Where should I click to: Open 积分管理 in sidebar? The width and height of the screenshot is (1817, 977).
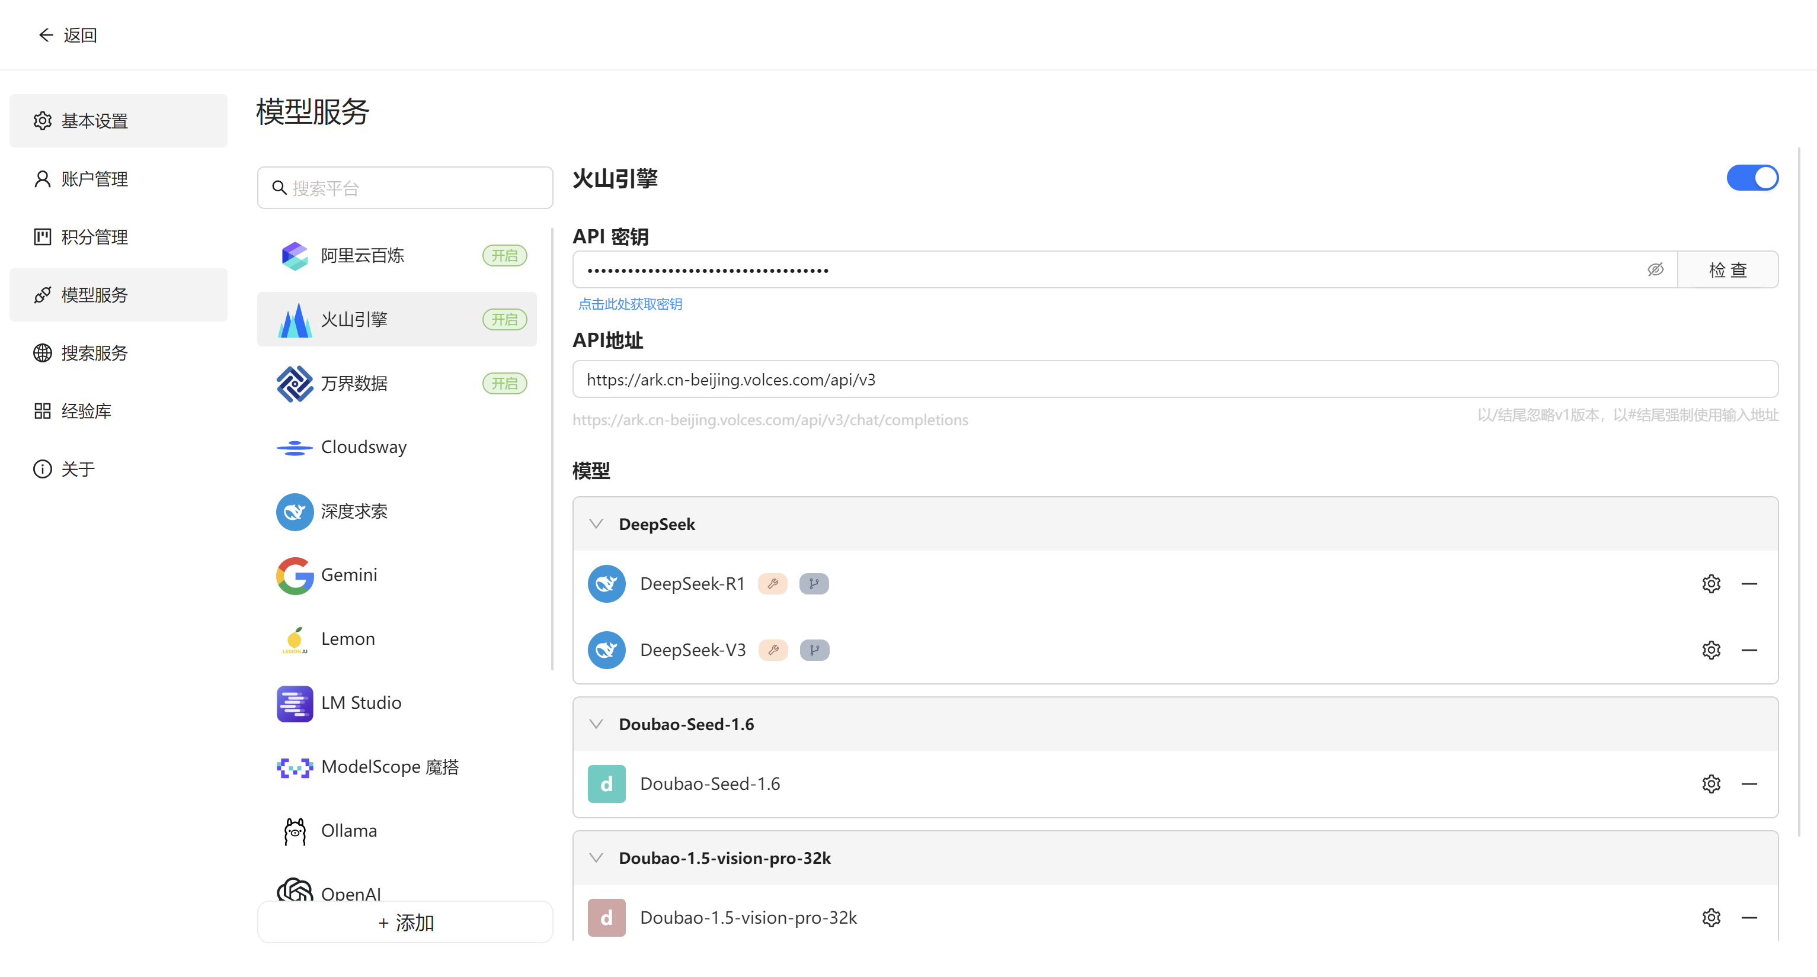(x=119, y=237)
